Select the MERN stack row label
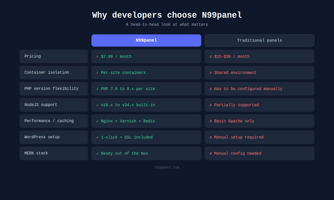The image size is (334, 200). coord(54,153)
